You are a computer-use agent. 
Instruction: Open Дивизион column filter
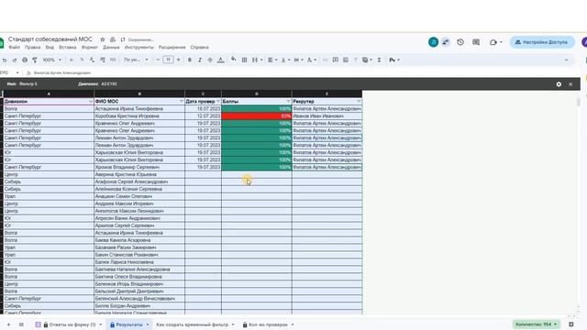coord(91,102)
